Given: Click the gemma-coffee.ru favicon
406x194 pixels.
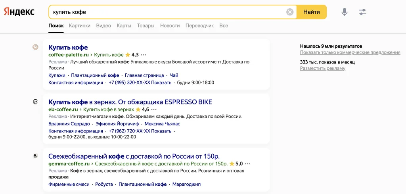Looking at the screenshot, I should coord(35,156).
